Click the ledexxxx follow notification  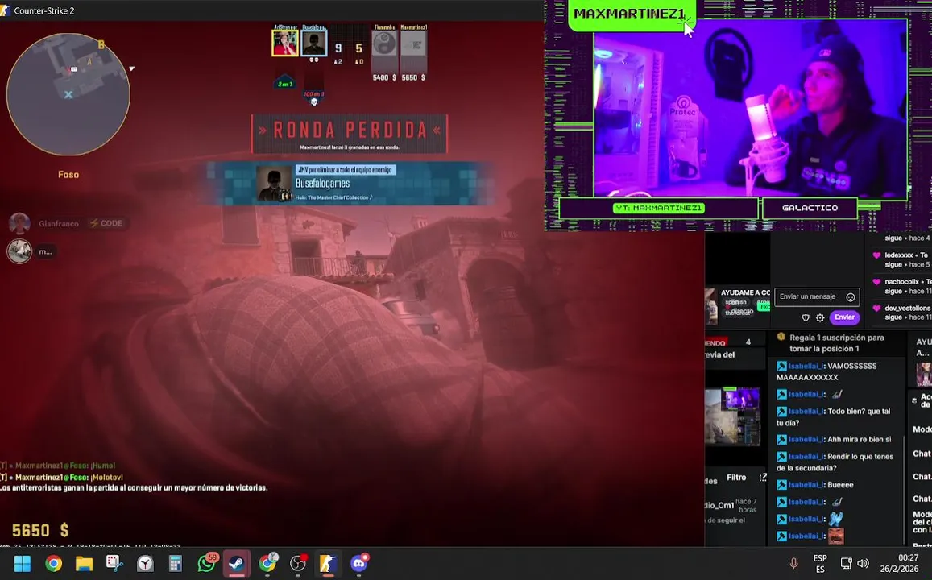pos(901,259)
